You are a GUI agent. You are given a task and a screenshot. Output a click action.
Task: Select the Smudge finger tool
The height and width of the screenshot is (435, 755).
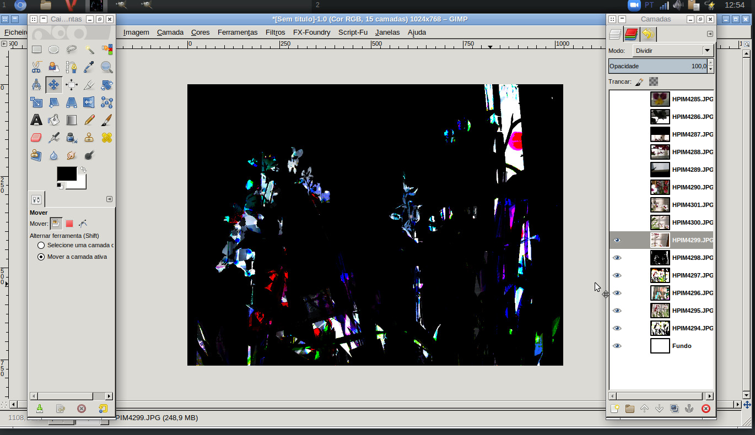(72, 155)
